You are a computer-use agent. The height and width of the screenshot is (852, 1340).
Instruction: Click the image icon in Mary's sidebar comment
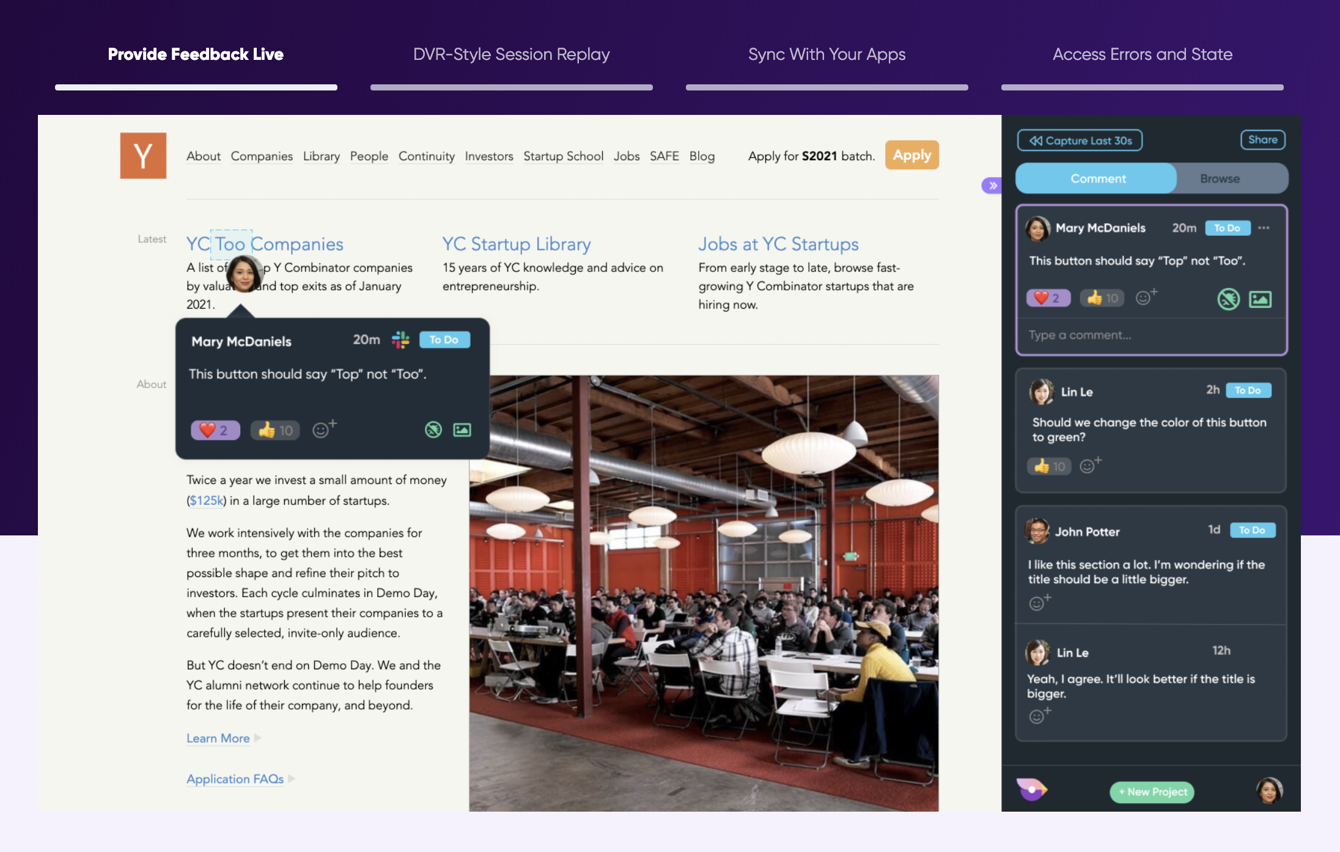click(x=1260, y=299)
